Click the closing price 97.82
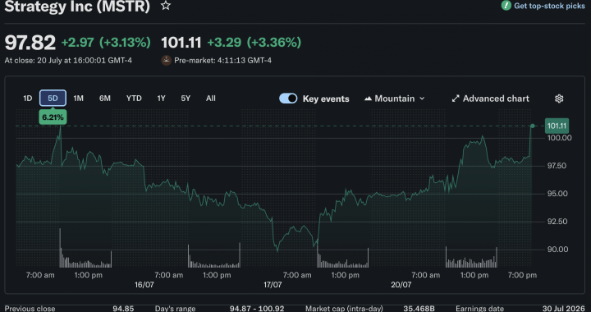Screen dimensions: 591x312 (30, 43)
